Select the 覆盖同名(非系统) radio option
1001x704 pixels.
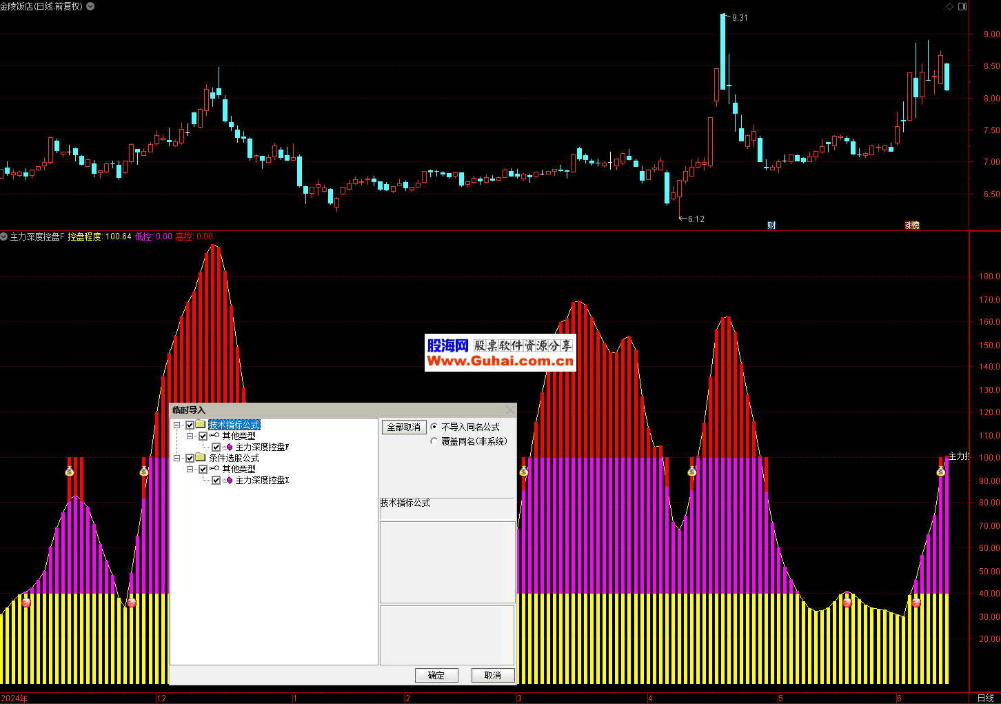coord(434,441)
